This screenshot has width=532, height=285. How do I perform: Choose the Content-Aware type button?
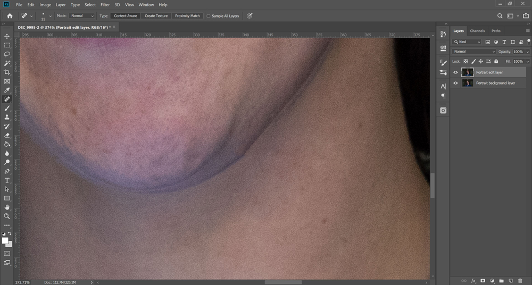(126, 15)
